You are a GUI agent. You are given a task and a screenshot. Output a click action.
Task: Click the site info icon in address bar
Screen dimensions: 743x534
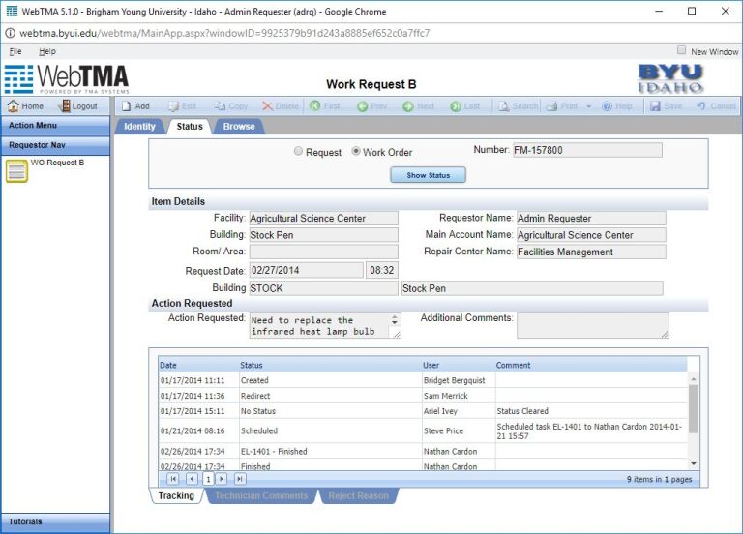click(x=10, y=33)
